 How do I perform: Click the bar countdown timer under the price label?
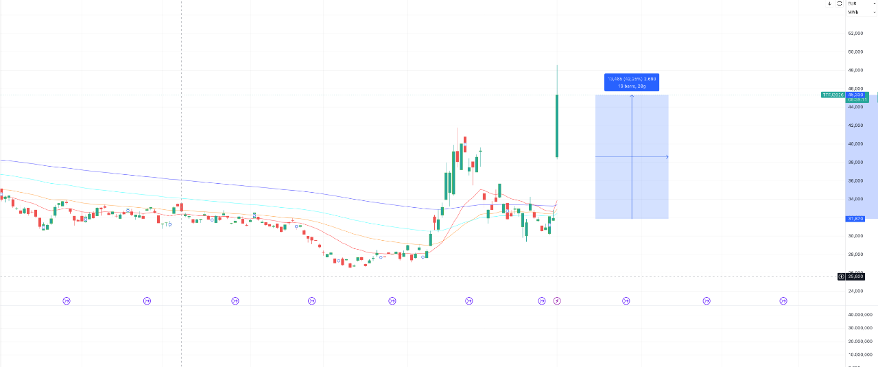click(857, 99)
